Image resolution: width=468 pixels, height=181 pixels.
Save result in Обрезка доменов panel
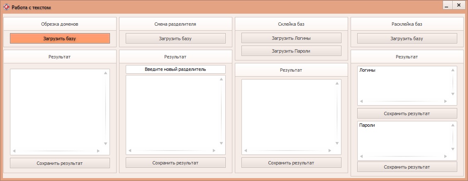(x=60, y=163)
